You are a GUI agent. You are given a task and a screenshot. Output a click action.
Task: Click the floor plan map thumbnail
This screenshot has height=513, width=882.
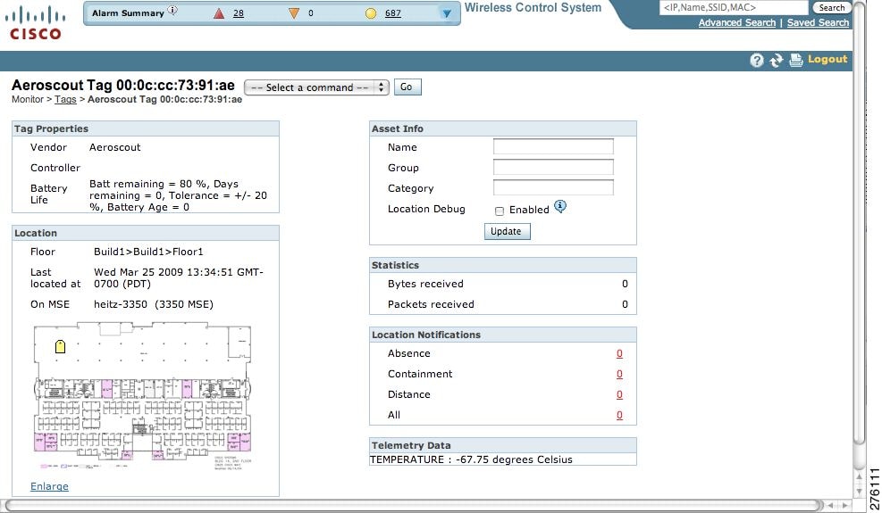[142, 395]
